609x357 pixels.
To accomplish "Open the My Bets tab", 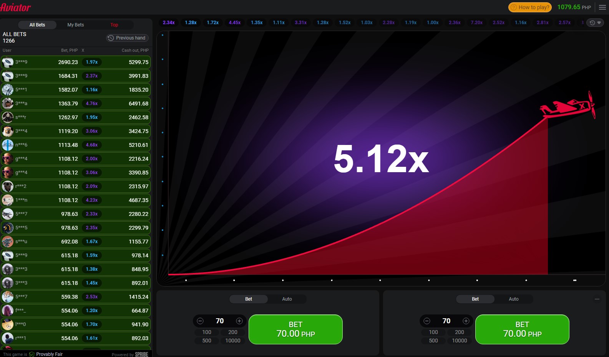I will [x=76, y=25].
